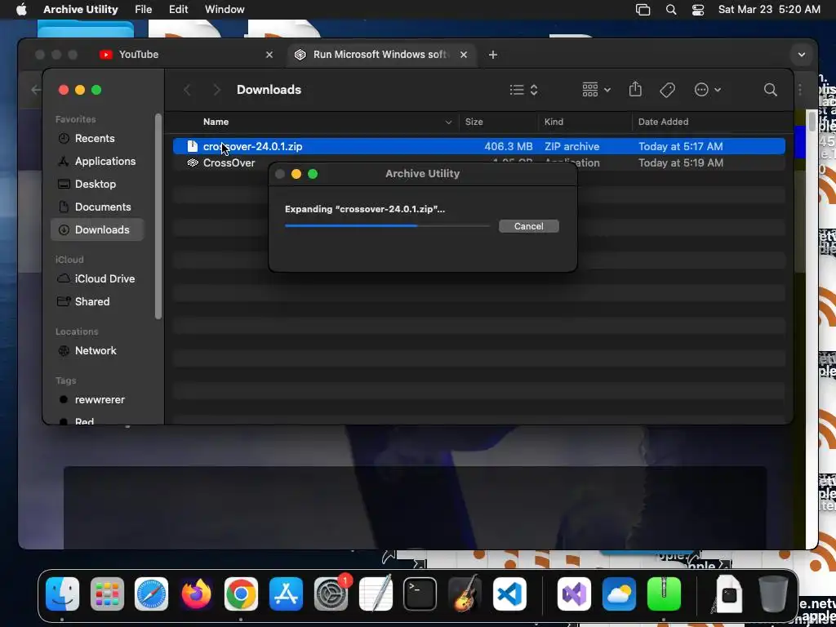Open the Edit menu
The width and height of the screenshot is (836, 627).
178,10
